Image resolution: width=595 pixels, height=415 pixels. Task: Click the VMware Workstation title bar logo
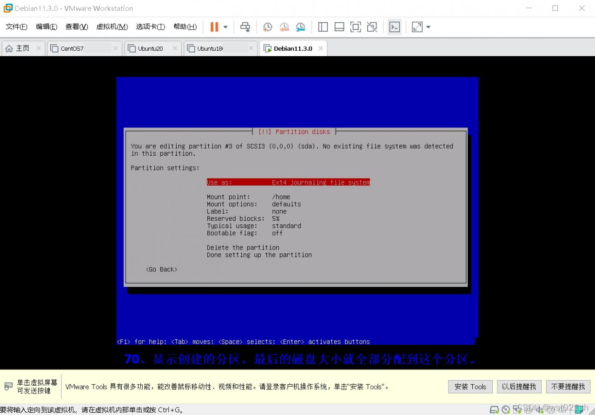8,8
